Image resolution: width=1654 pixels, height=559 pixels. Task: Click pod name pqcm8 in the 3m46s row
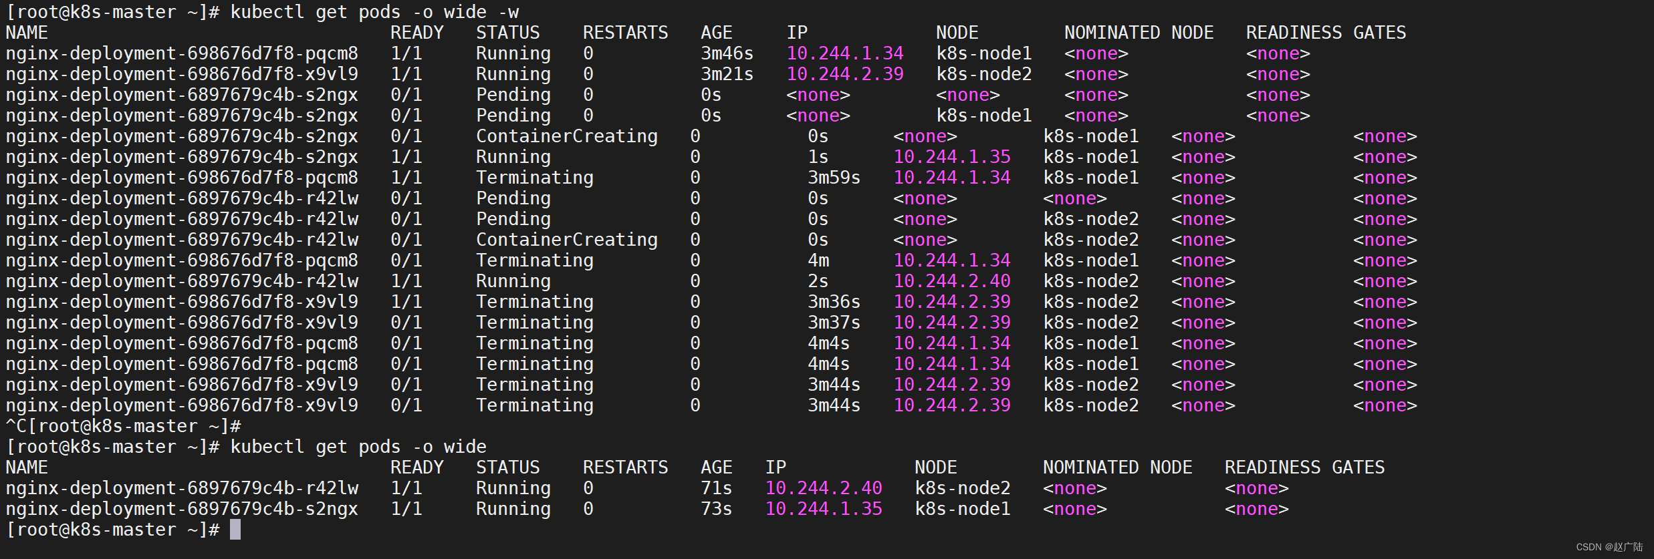pos(182,53)
